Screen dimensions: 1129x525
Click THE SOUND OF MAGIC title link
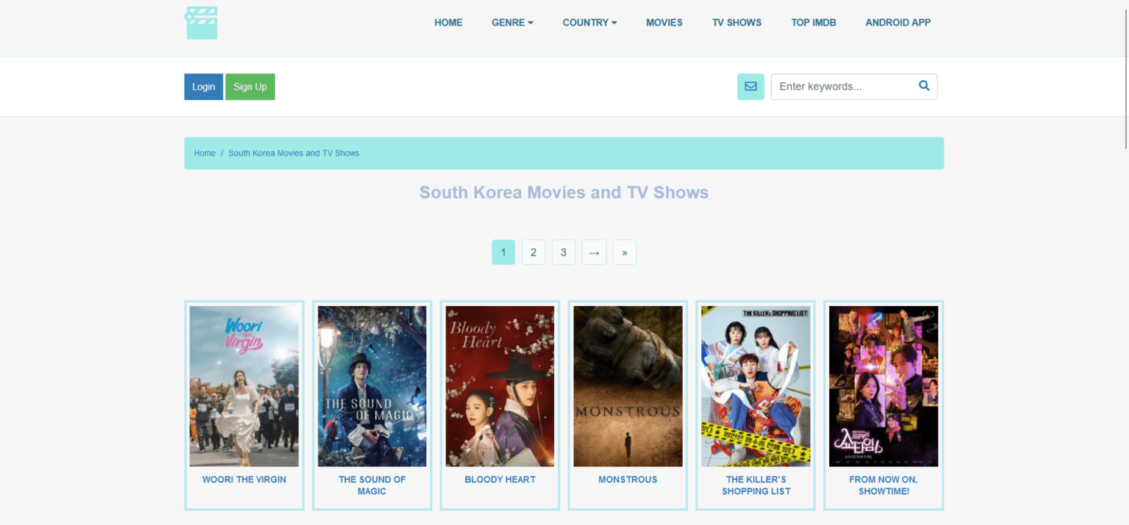pos(372,485)
